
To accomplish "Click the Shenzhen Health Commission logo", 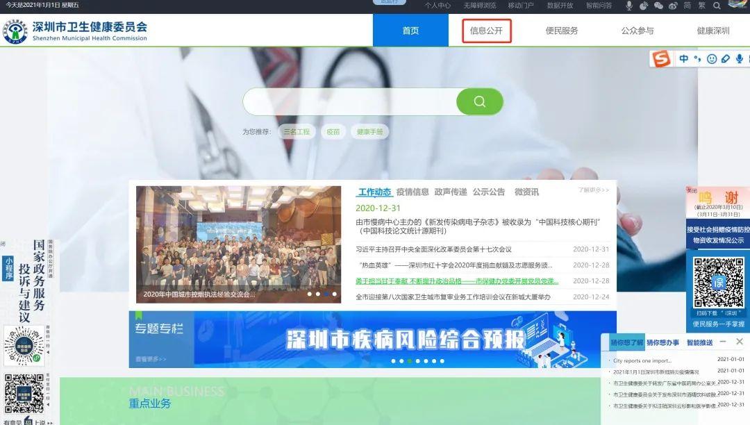I will [15, 31].
